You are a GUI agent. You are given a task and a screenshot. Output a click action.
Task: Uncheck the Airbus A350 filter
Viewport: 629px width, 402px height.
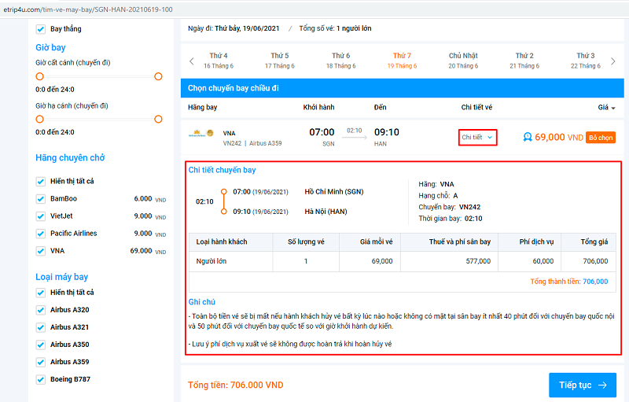[41, 345]
